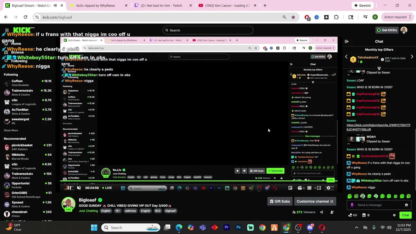This screenshot has width=416, height=234.
Task: Reload the kick.com page
Action: tap(25, 17)
